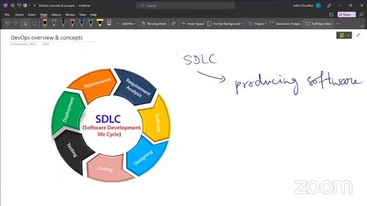The height and width of the screenshot is (206, 367).
Task: Switch to the Home tab
Action: pyautogui.click(x=19, y=15)
